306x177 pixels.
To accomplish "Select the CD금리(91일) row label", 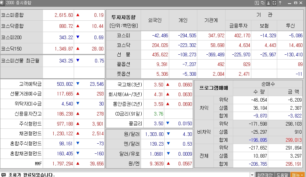I will [x=129, y=114].
